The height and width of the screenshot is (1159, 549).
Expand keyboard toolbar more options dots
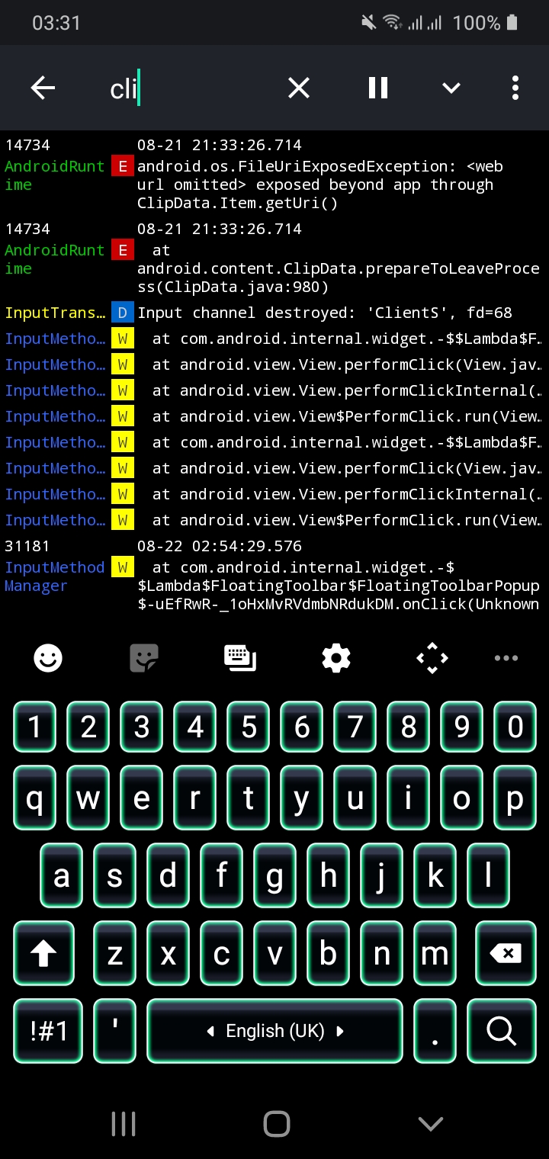tap(506, 657)
